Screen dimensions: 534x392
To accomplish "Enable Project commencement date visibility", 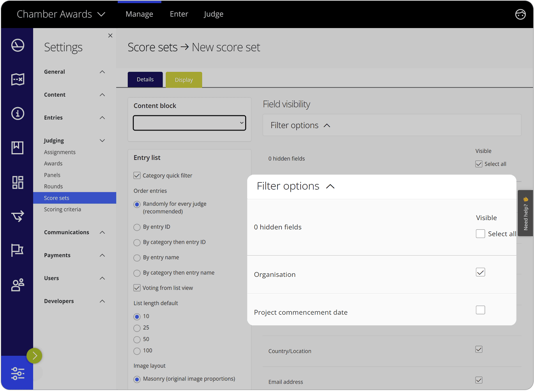I will pyautogui.click(x=481, y=310).
